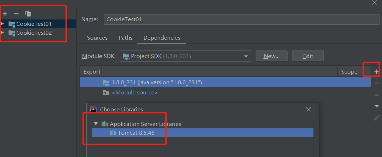Click the New... SDK button
Viewport: 382px width, 157px height.
point(272,56)
